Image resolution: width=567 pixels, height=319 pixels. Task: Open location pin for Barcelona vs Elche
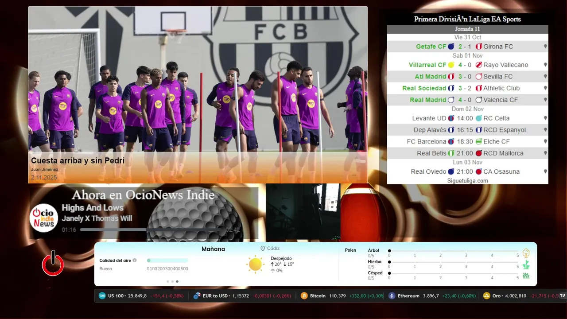point(545,142)
